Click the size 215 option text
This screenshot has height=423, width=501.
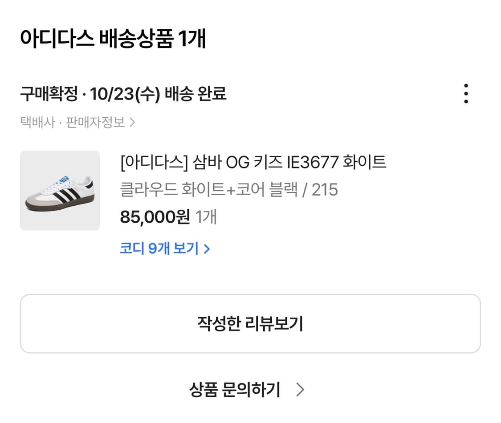click(x=325, y=190)
